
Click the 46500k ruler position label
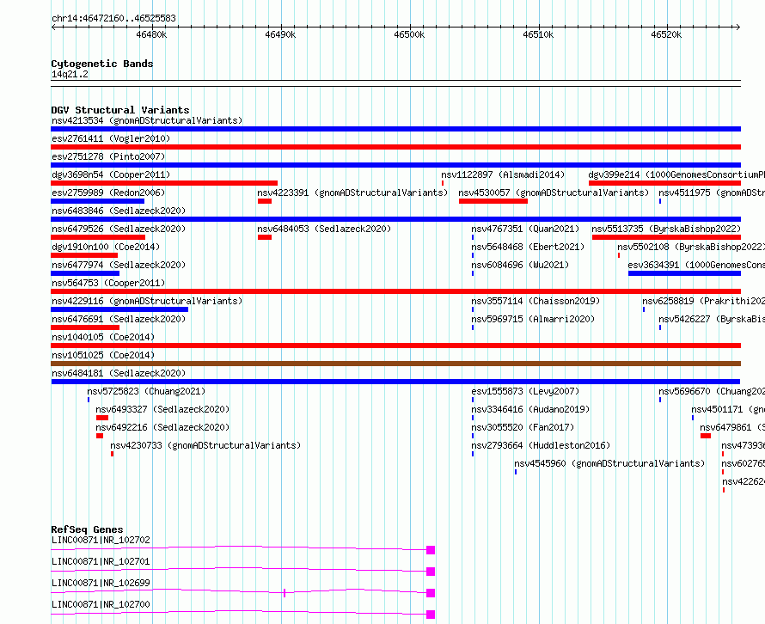(409, 34)
